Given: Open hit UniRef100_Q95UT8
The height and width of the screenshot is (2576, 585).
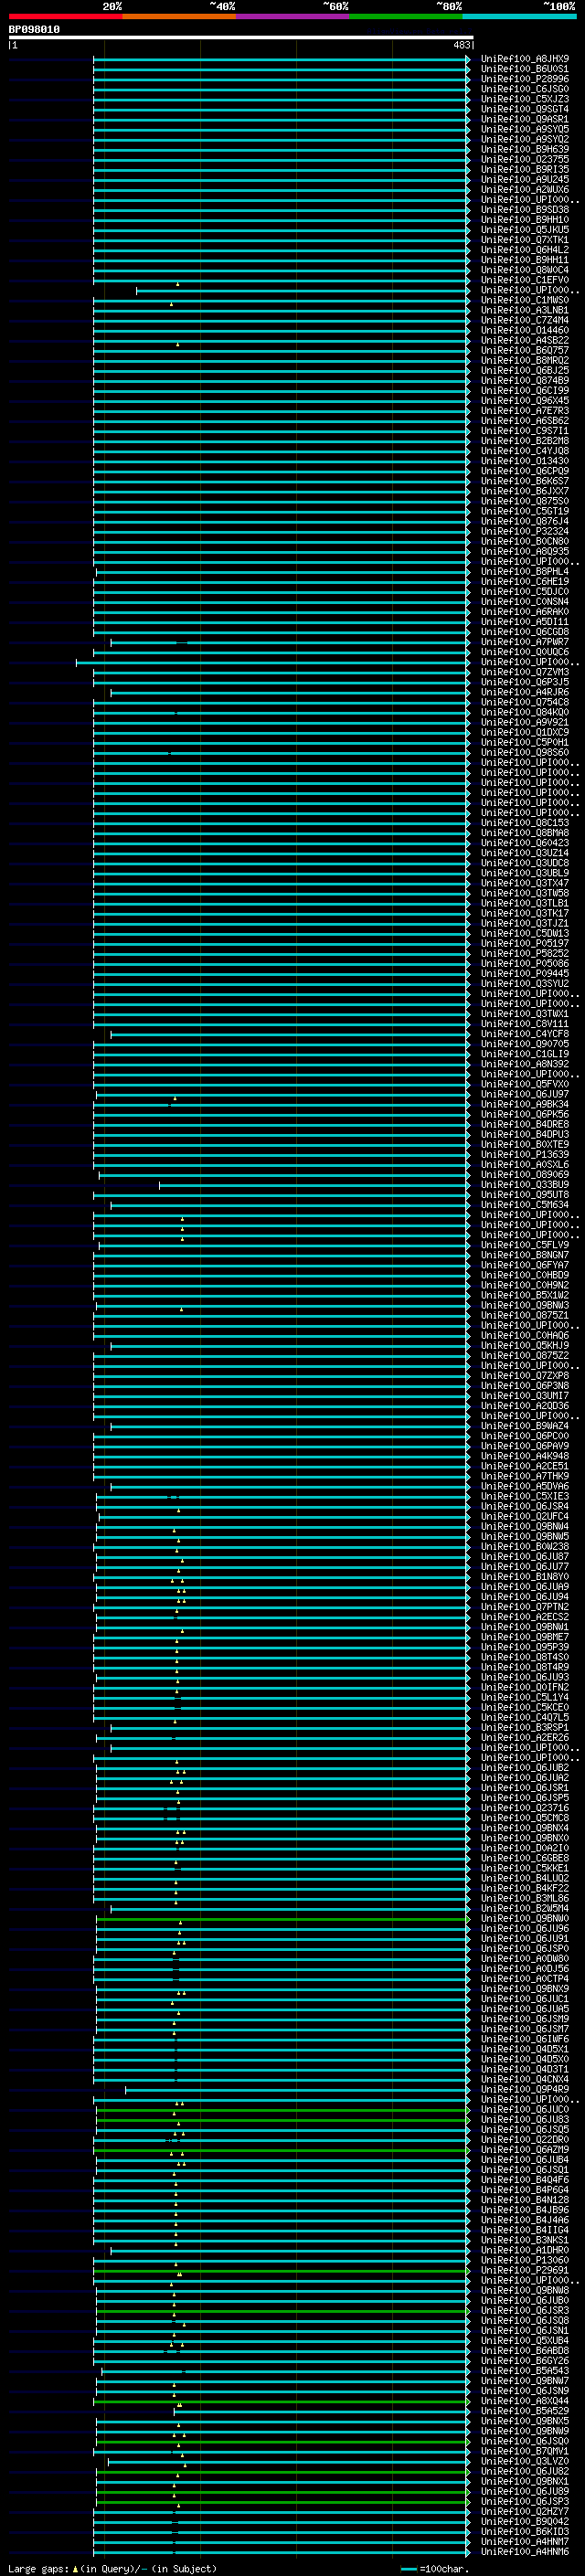Looking at the screenshot, I should coord(525,1195).
